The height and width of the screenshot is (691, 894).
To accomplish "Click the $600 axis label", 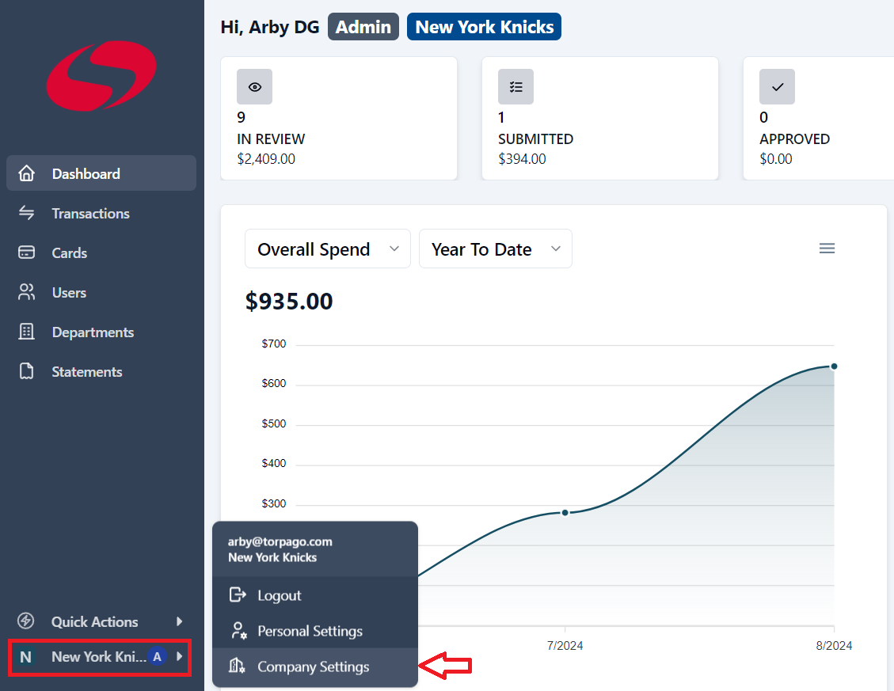I will point(274,384).
